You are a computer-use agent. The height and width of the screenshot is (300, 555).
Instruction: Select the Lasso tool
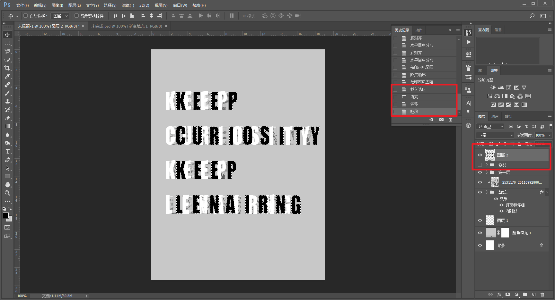(x=7, y=51)
